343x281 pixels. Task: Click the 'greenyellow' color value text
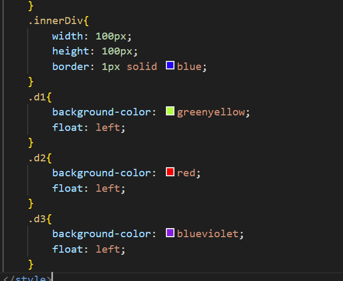point(211,112)
